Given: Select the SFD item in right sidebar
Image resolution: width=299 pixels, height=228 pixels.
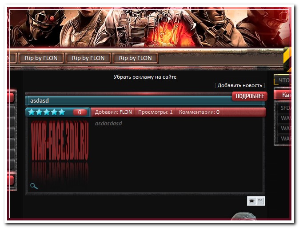Looking at the screenshot, I should pos(285,108).
